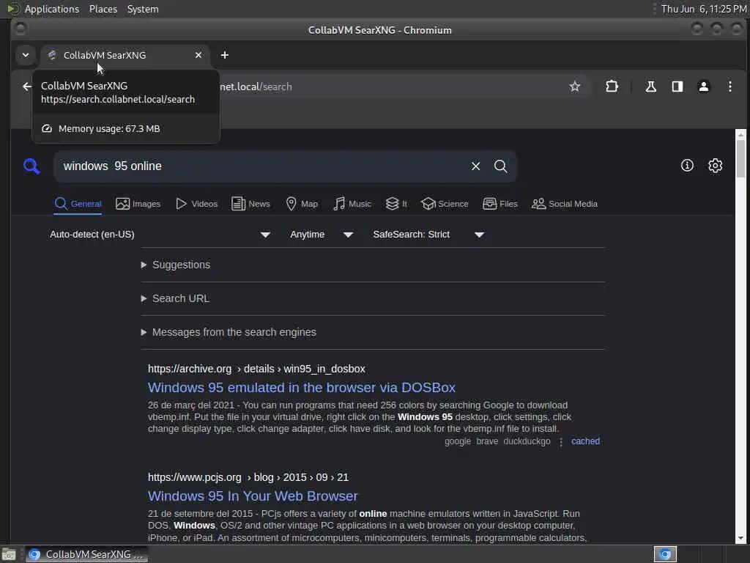The height and width of the screenshot is (563, 750).
Task: Switch to the News category
Action: [x=250, y=204]
